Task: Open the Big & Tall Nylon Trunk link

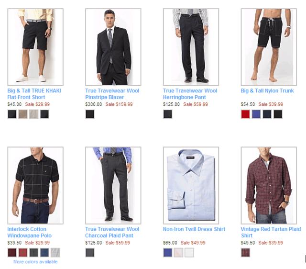Action: (267, 90)
